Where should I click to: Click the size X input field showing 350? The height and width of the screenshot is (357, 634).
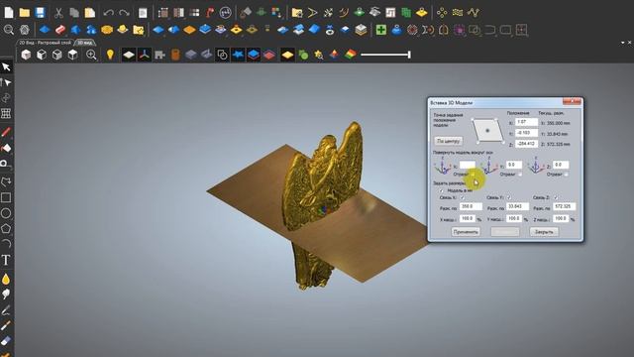tap(472, 206)
